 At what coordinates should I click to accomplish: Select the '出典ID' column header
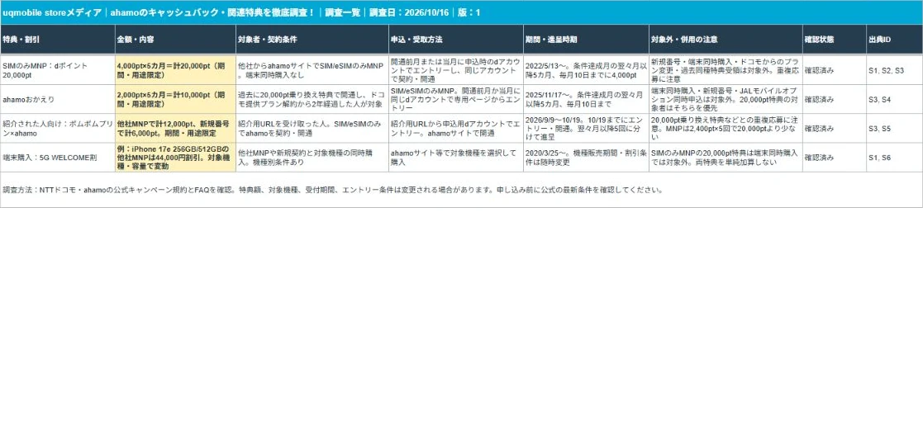[894, 40]
